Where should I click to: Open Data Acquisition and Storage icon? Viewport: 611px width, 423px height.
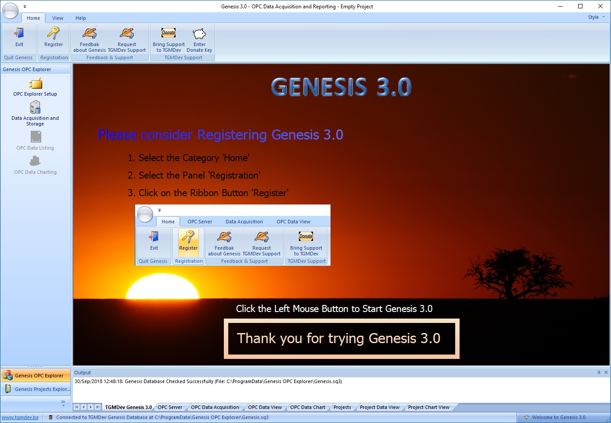35,107
